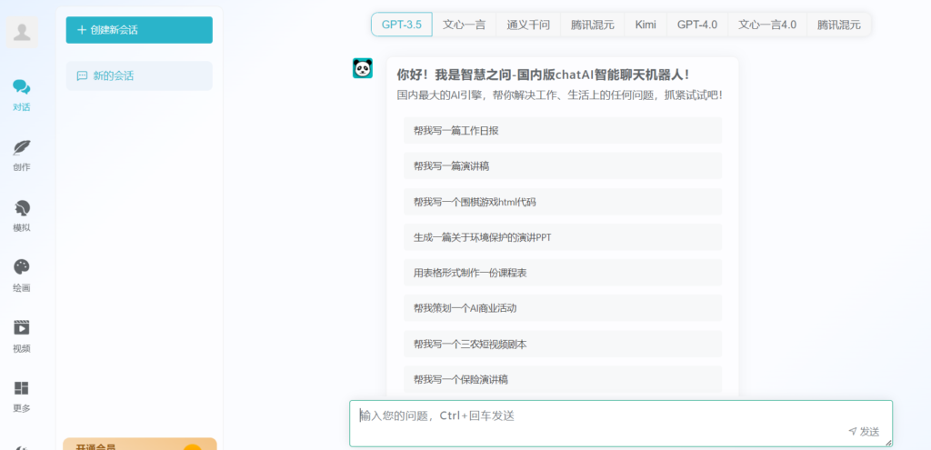Screen dimensions: 931x450
Task: Select the GPT-4.0 model tab
Action: click(x=696, y=25)
